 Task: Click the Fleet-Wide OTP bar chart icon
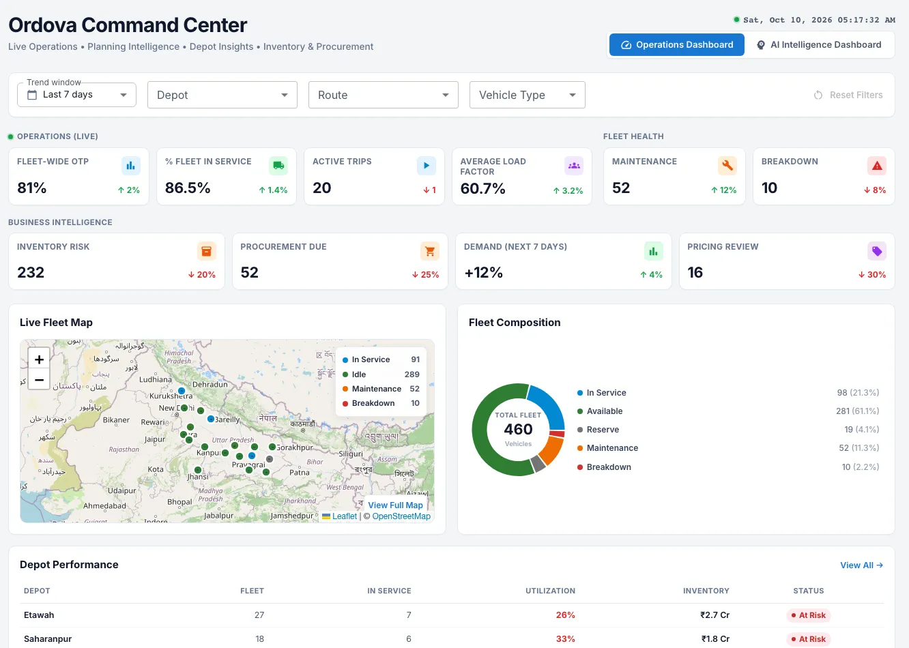click(x=130, y=165)
